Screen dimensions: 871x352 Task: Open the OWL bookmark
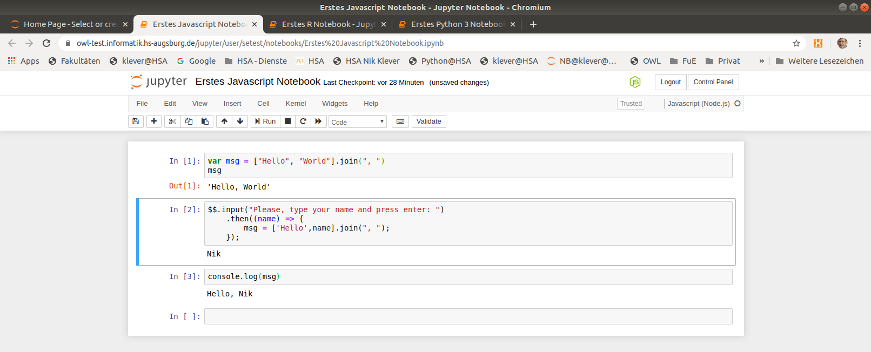[646, 61]
